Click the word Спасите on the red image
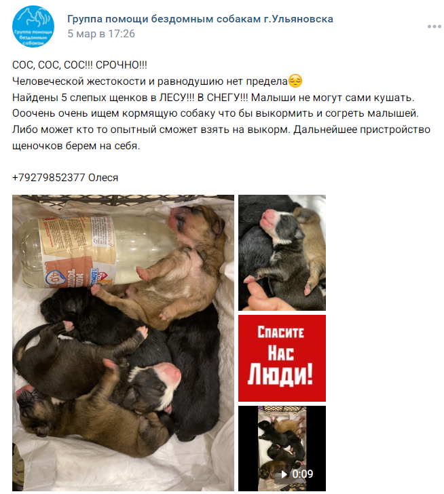The height and width of the screenshot is (494, 444). (x=281, y=332)
